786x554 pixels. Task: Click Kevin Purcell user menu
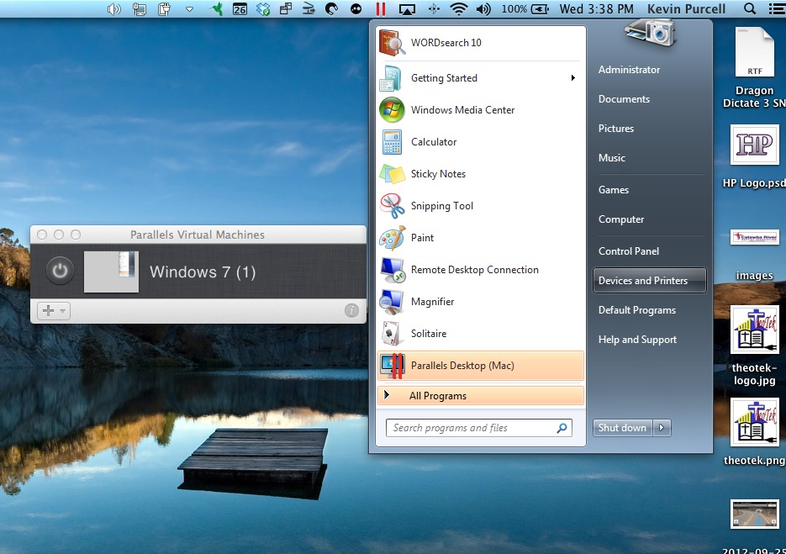(686, 9)
